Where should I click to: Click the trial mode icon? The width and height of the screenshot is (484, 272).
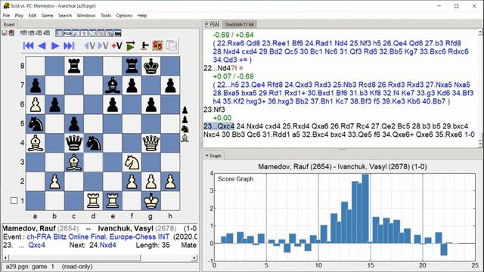144,46
